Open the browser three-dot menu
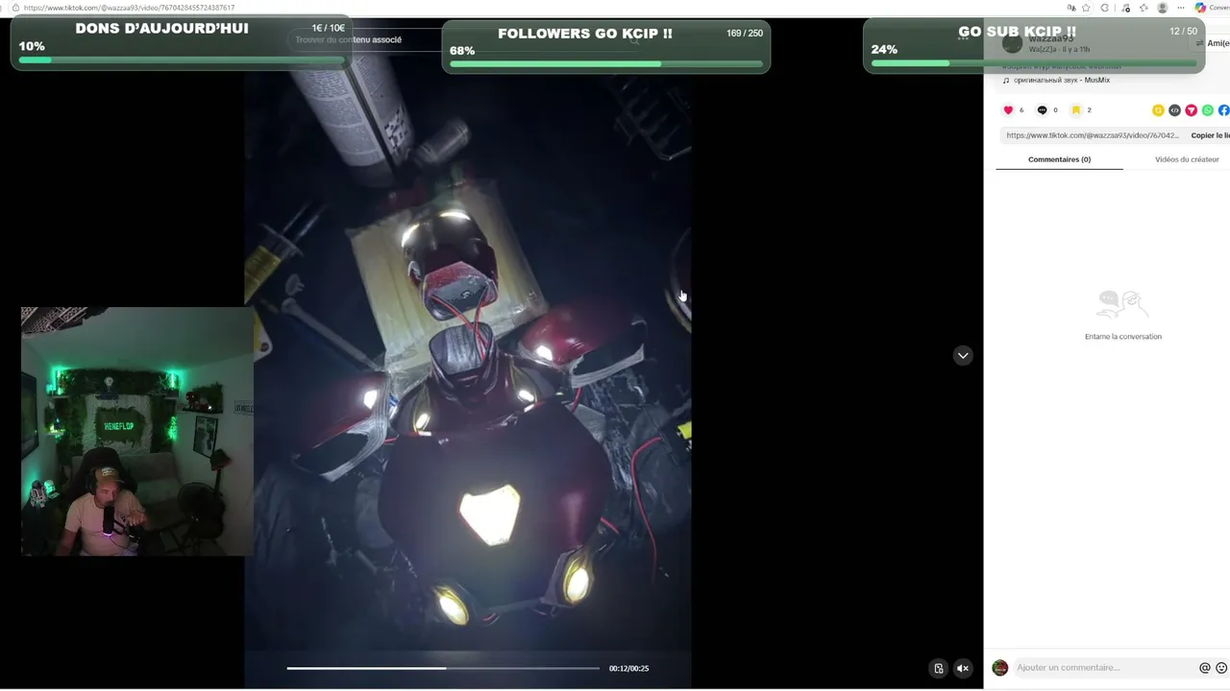 pyautogui.click(x=1181, y=8)
